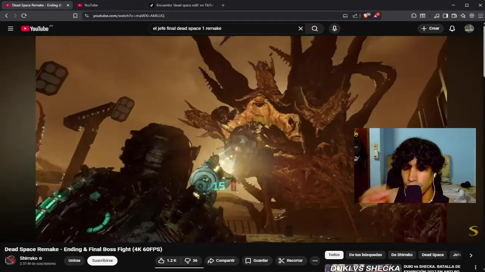Select De tus búsquedas chip
This screenshot has height=272, width=485.
tap(365, 255)
